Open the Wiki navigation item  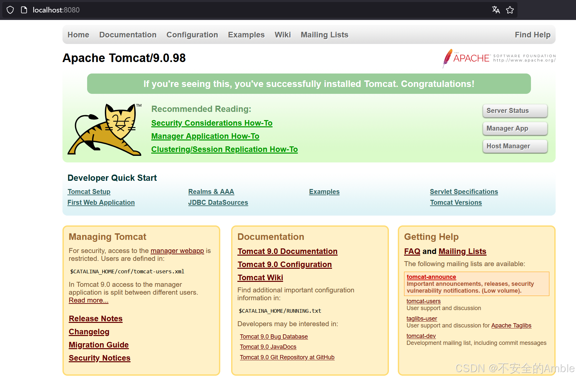(283, 35)
